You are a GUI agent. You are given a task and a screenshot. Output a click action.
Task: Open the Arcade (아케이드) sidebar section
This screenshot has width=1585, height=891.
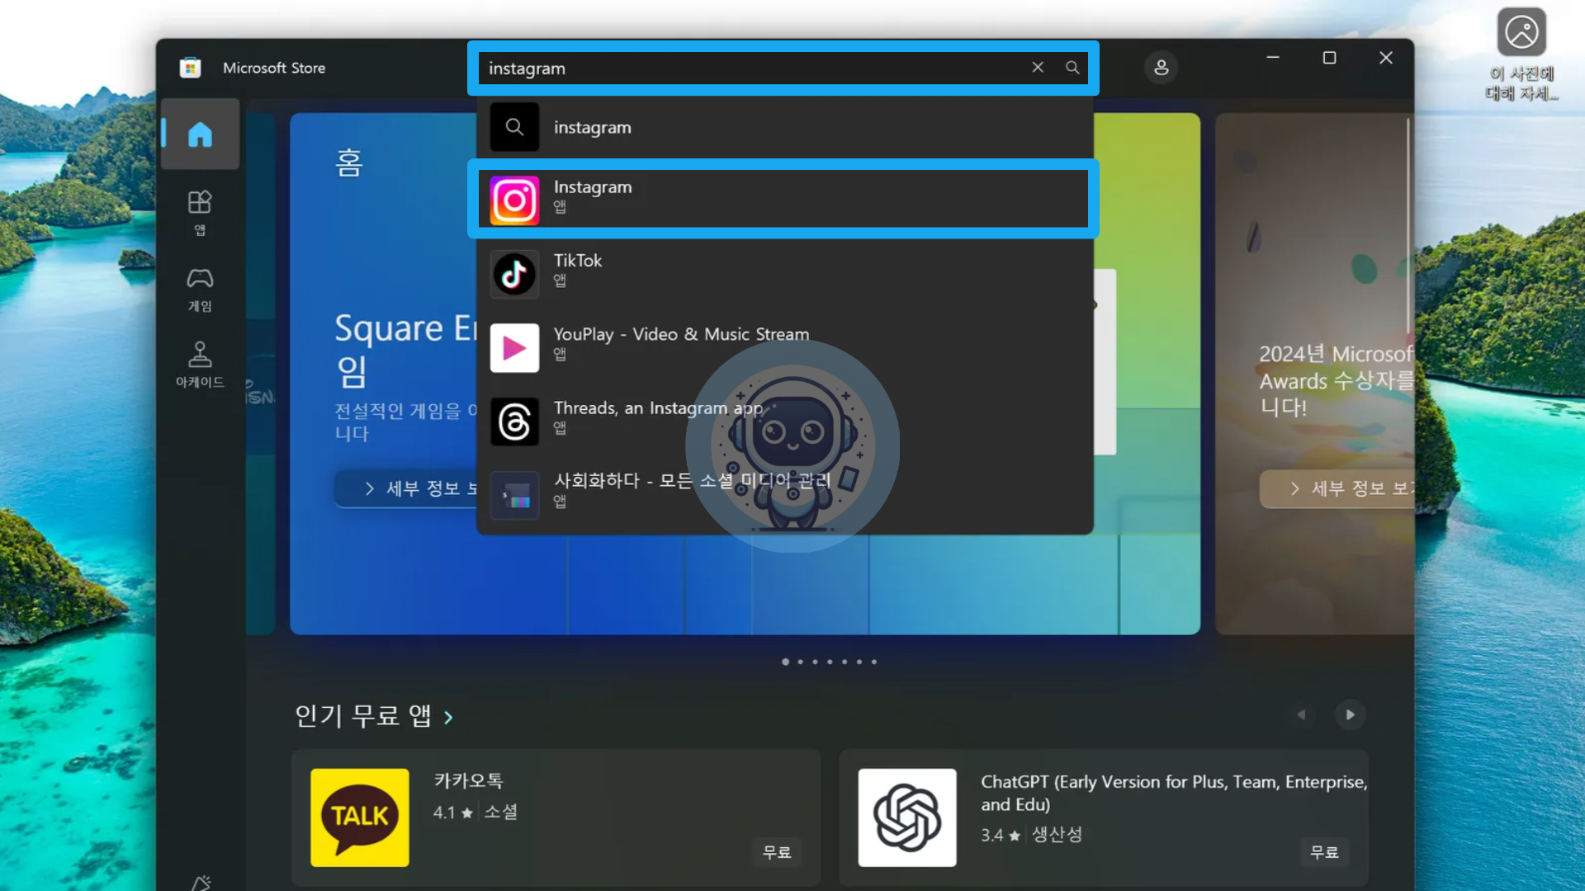pos(200,364)
